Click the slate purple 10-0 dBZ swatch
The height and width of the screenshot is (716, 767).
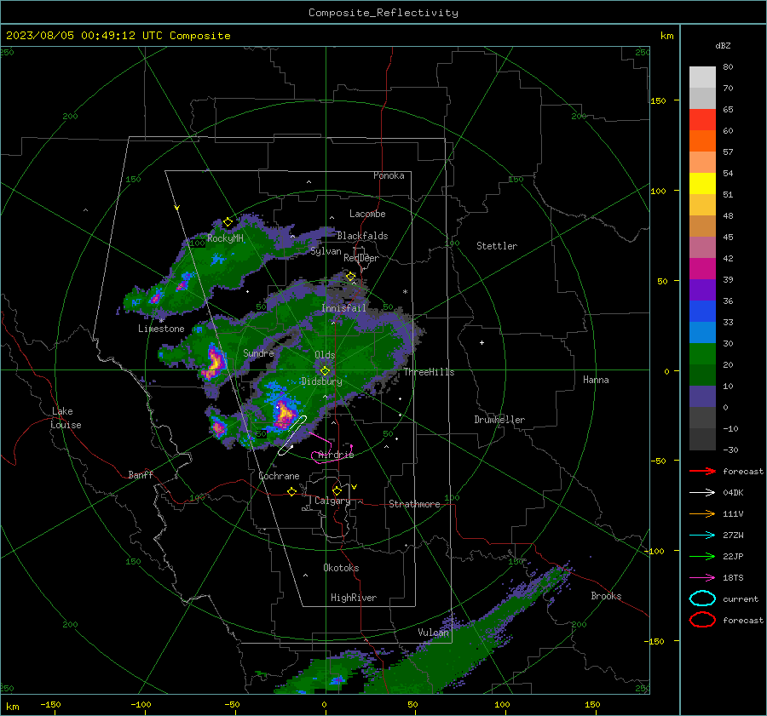click(702, 397)
